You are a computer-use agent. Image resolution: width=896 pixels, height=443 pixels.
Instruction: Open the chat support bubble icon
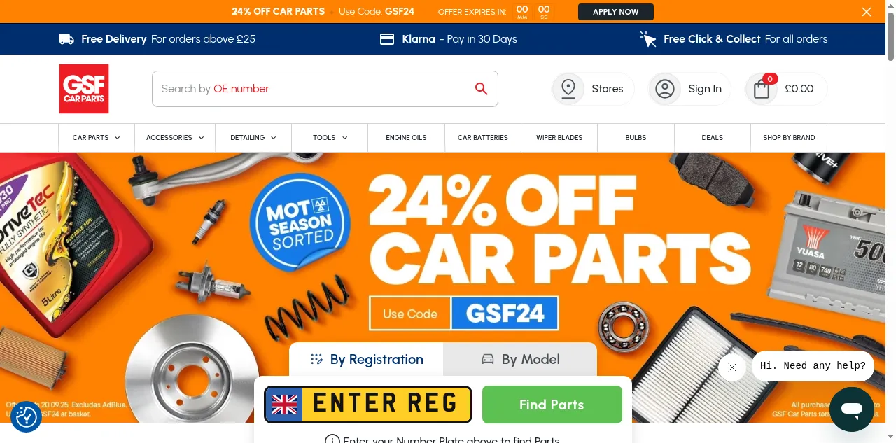point(852,409)
